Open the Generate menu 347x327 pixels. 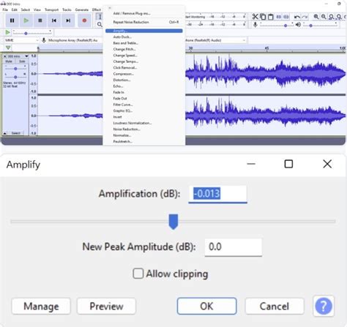(82, 10)
